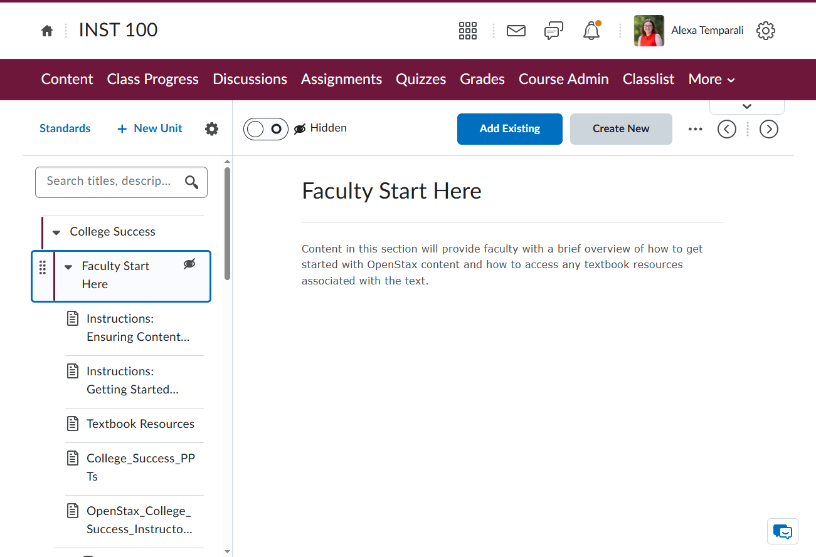The width and height of the screenshot is (816, 557).
Task: Focus the Search titles input field
Action: (x=121, y=182)
